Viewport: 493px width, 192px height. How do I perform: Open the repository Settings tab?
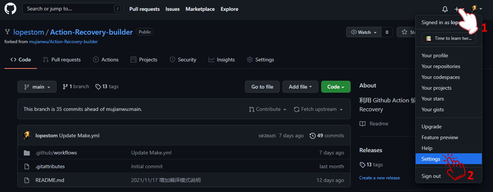point(260,60)
